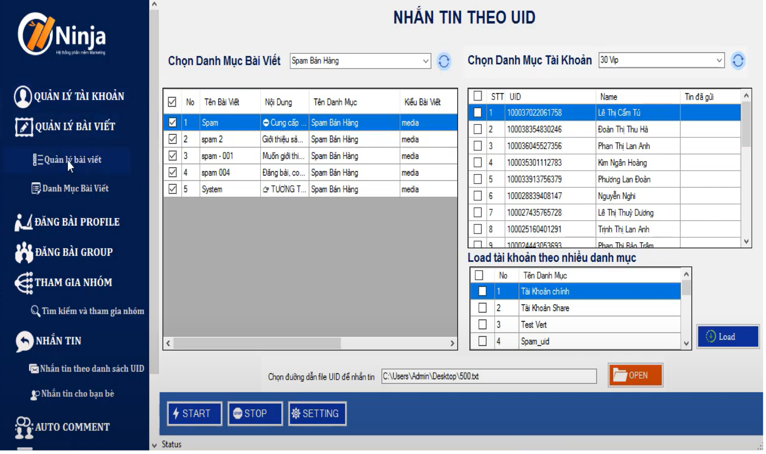Go to Danh Mục Bài Viết
766x454 pixels.
click(76, 189)
